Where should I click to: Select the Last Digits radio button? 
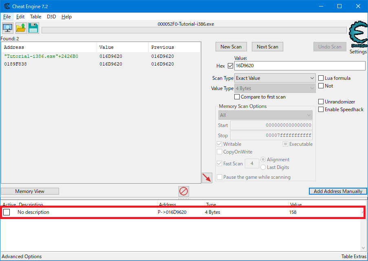[x=263, y=167]
